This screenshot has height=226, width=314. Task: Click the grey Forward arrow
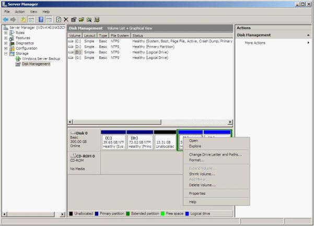tap(13, 19)
